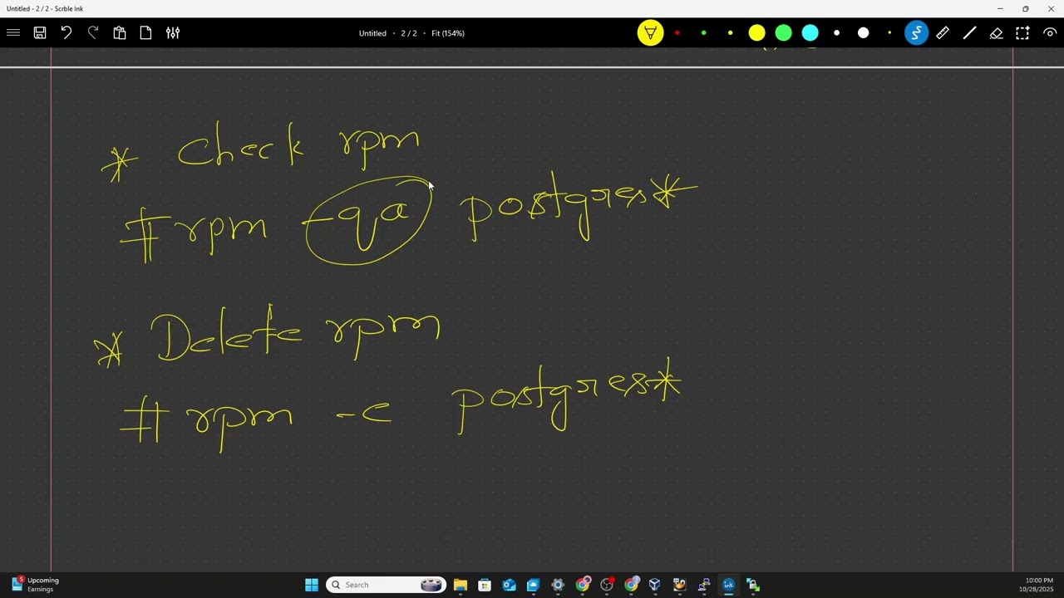
Task: Pick the tiny yellow dot beside the blue ink button
Action: (x=889, y=33)
